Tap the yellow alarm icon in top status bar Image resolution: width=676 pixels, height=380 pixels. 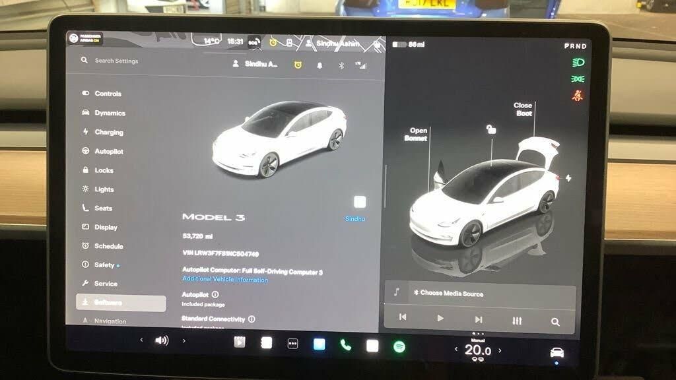click(273, 42)
